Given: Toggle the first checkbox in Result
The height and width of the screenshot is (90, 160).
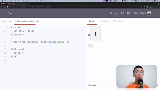Looking at the screenshot, I should pyautogui.click(x=89, y=45).
